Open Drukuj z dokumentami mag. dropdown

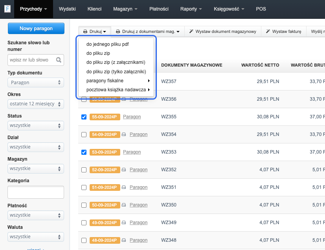(148, 31)
